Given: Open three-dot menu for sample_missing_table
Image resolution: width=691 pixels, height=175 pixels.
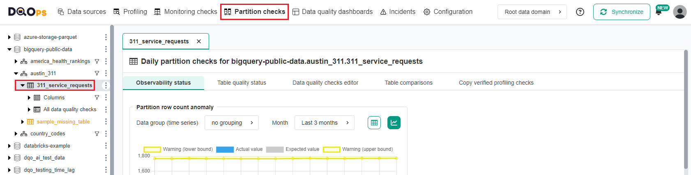Looking at the screenshot, I should click(x=106, y=122).
